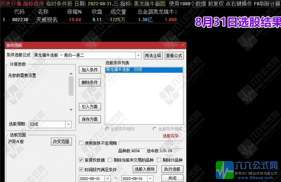Click the 改变范围 button

61,142
